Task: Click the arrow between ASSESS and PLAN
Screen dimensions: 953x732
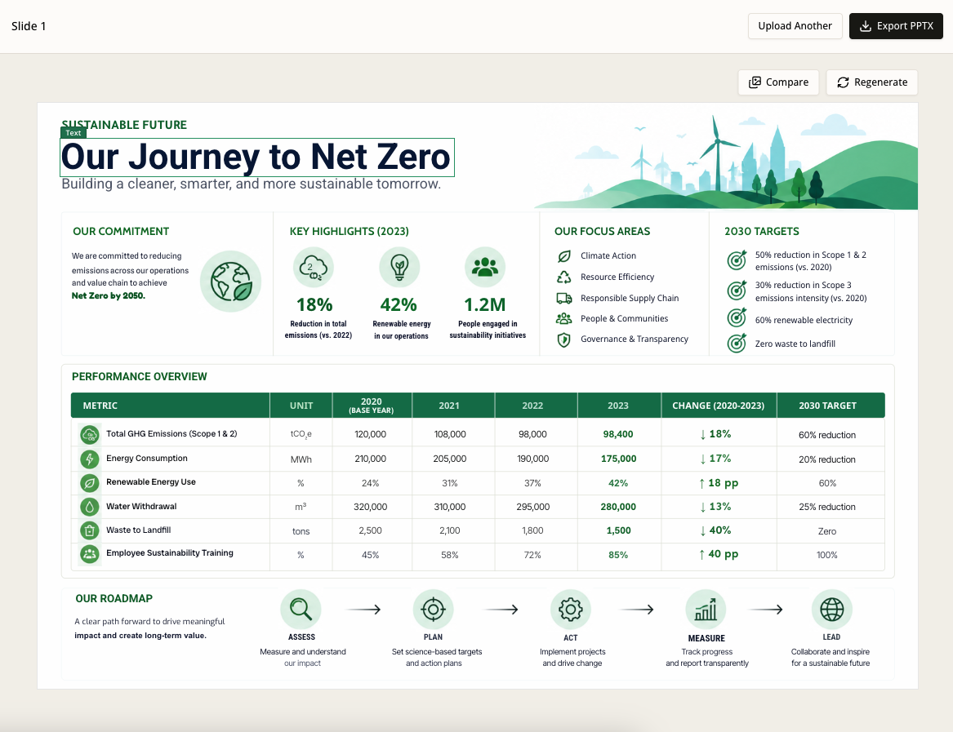Action: click(x=363, y=610)
